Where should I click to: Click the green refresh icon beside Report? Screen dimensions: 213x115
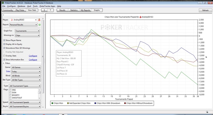pos(40,25)
